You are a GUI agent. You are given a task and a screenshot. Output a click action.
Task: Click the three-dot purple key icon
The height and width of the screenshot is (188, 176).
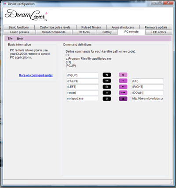(123, 92)
